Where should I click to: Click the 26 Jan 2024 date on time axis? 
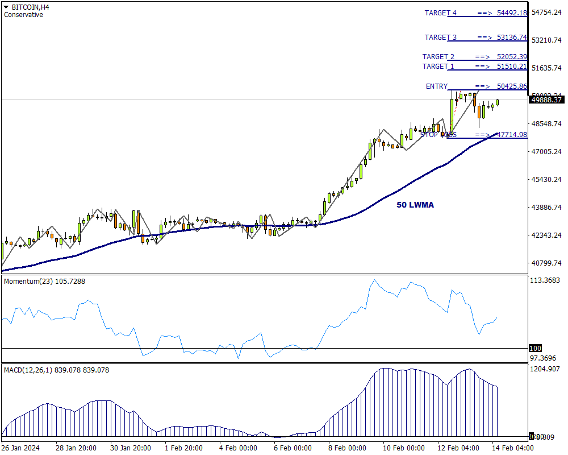point(21,448)
